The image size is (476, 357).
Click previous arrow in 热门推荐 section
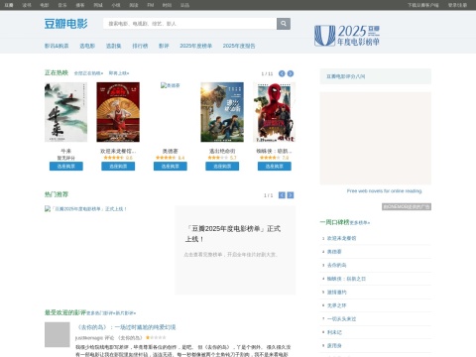[x=282, y=195]
